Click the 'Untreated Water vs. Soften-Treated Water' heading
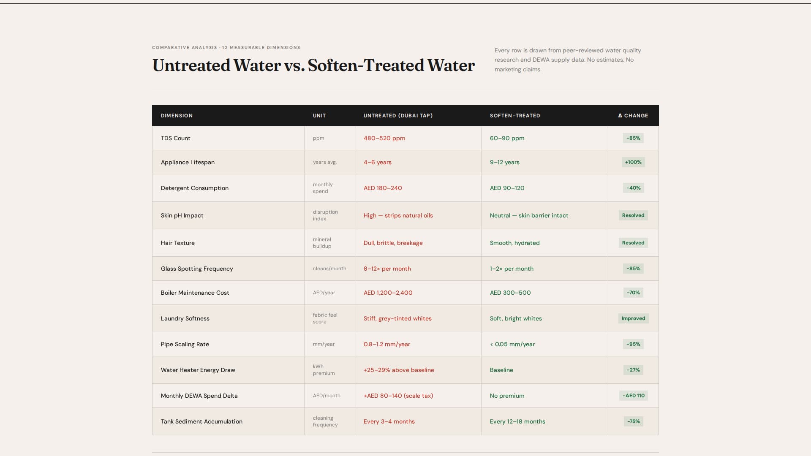The width and height of the screenshot is (811, 456). (313, 65)
